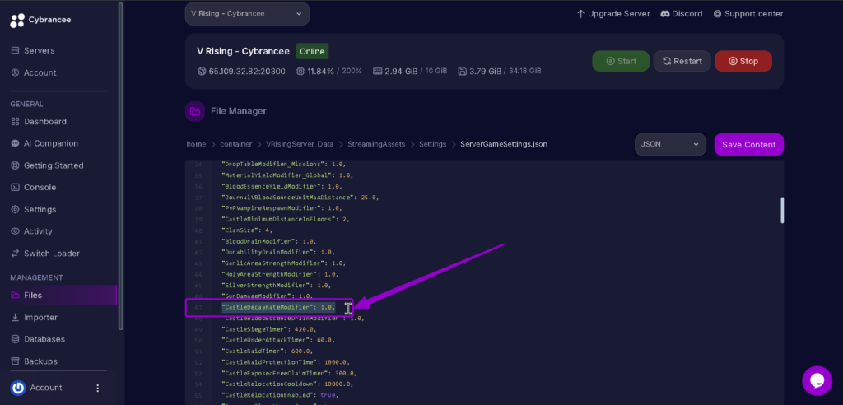Open the JSON language dropdown
This screenshot has width=843, height=405.
670,145
